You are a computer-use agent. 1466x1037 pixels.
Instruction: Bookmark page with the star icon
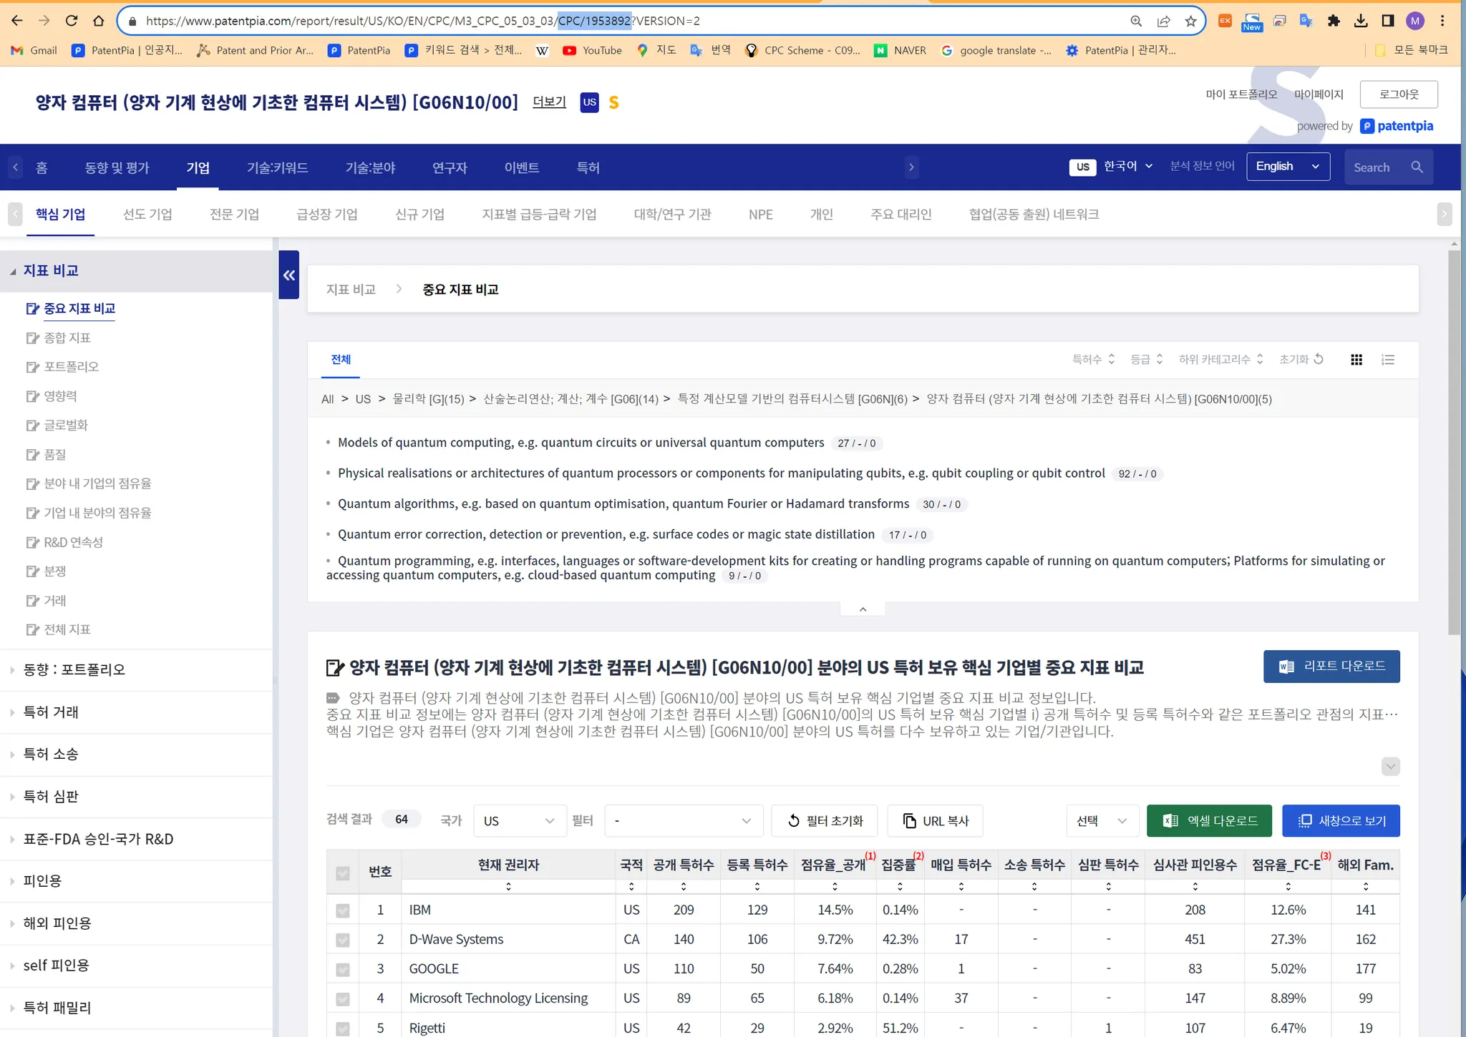click(x=1190, y=21)
